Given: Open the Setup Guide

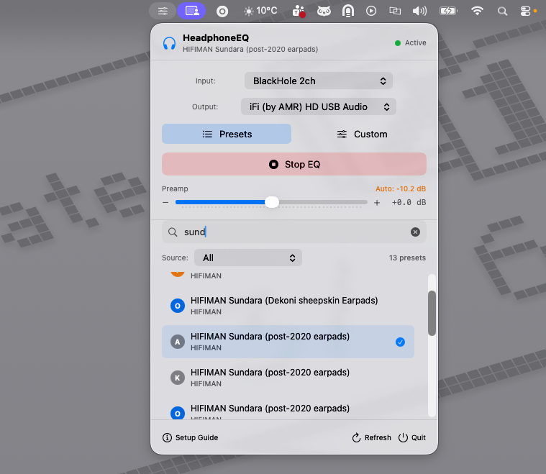Looking at the screenshot, I should [x=190, y=437].
